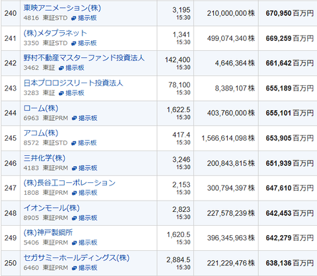Open 日本プロロジスリート投資法人 page
Viewport: 317px width, 276px height.
click(x=73, y=83)
